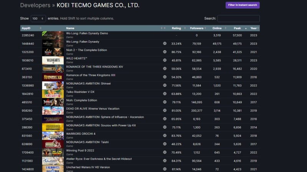Click the Wo Long Demo thumbnail image
This screenshot has height=172, width=307.
pos(53,35)
